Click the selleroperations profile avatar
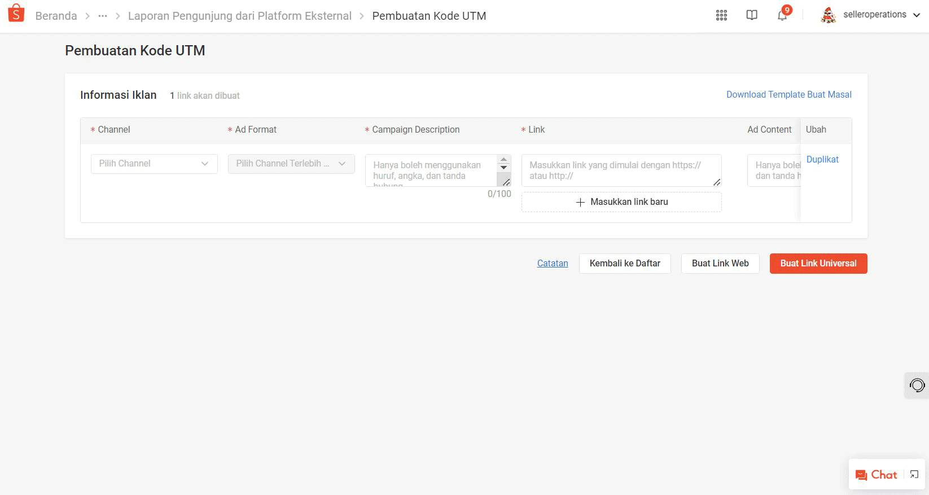This screenshot has width=929, height=495. click(x=828, y=15)
